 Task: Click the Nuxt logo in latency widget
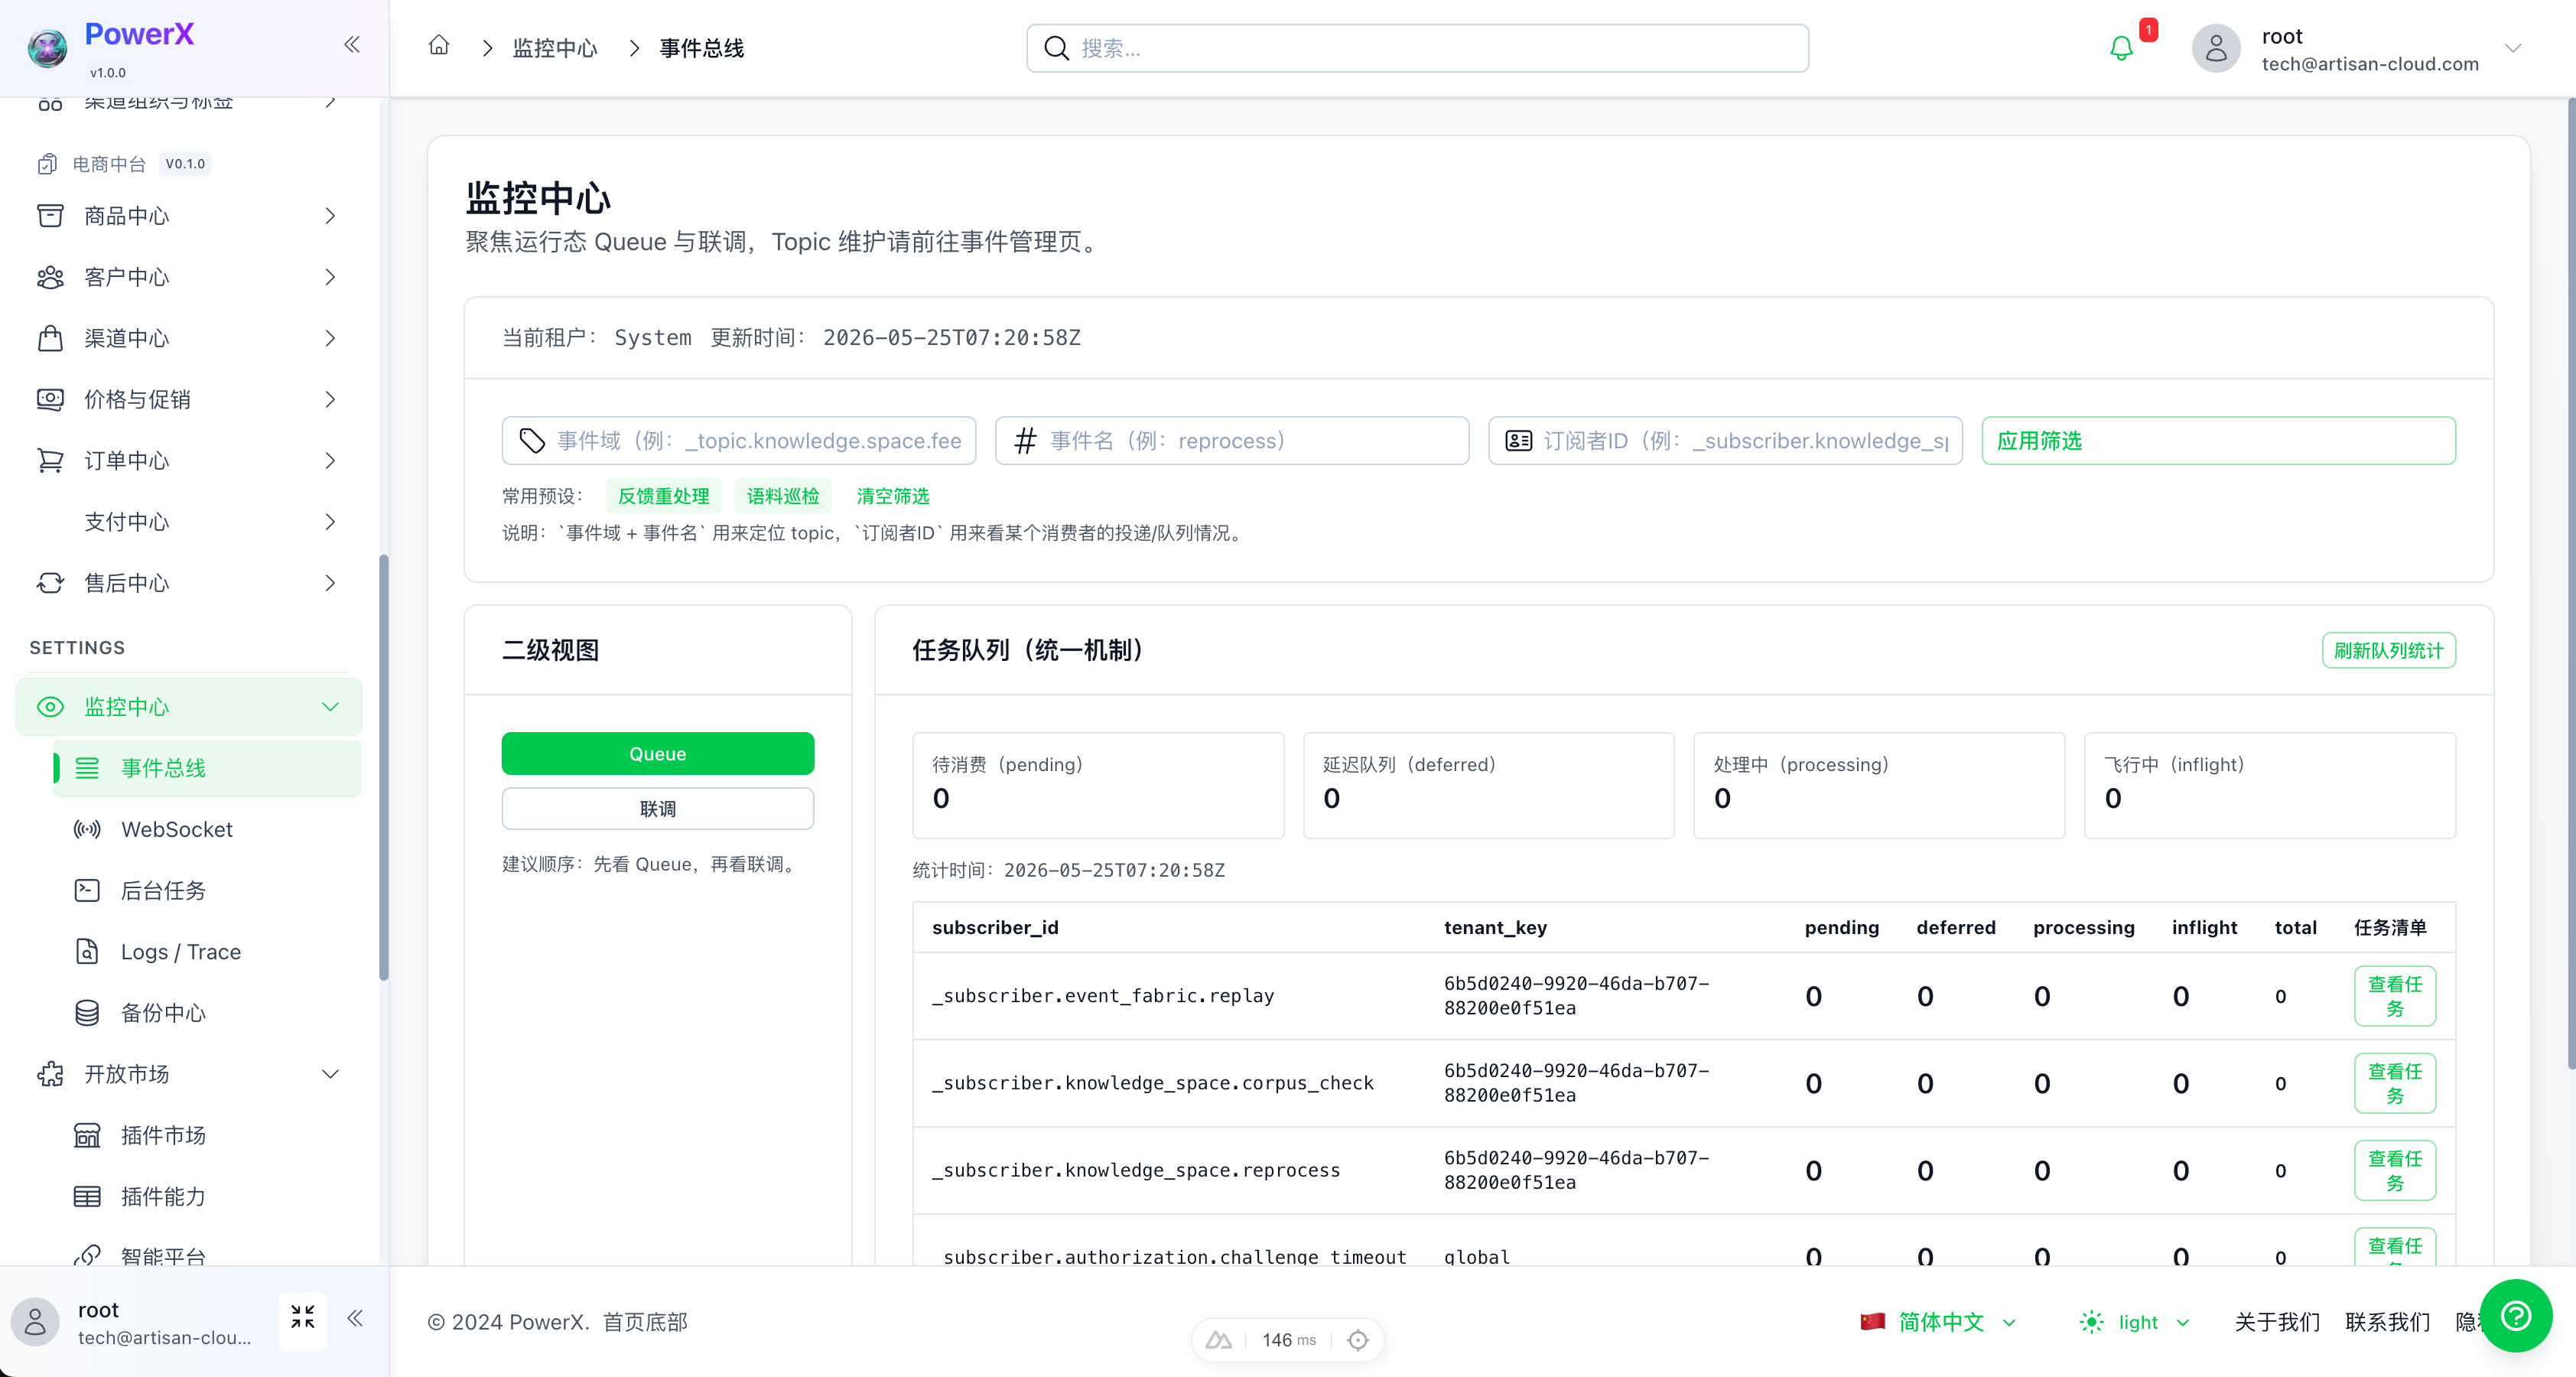click(1218, 1340)
